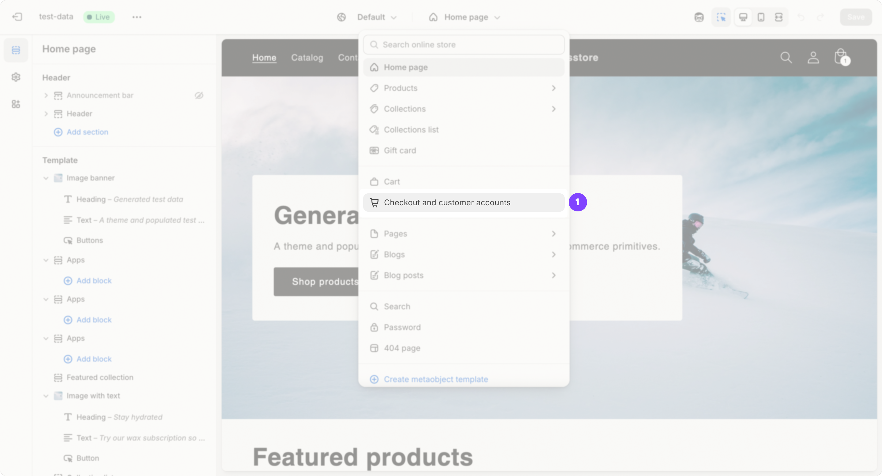Switch to desktop preview
This screenshot has height=476, width=882.
[743, 17]
